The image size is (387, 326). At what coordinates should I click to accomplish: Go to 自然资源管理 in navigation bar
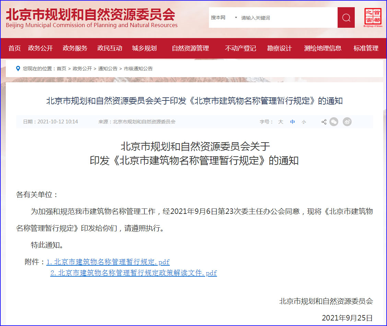point(190,48)
